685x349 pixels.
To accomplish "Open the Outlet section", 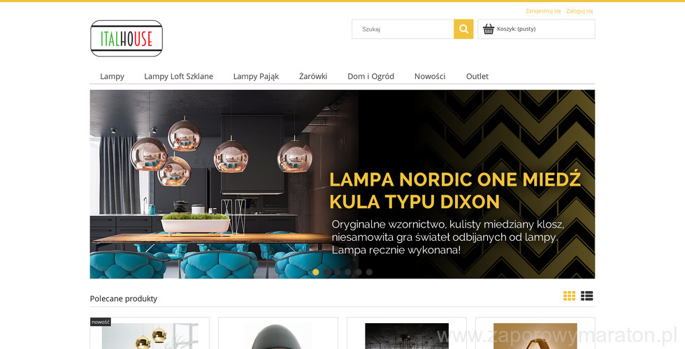I will click(x=477, y=76).
